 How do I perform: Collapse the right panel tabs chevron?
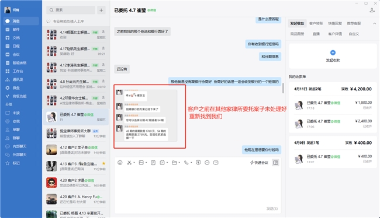374,23
